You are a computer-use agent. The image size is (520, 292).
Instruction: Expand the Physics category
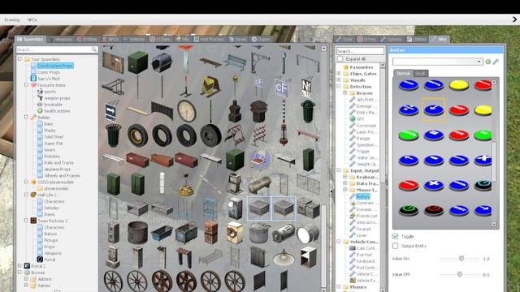(x=339, y=287)
